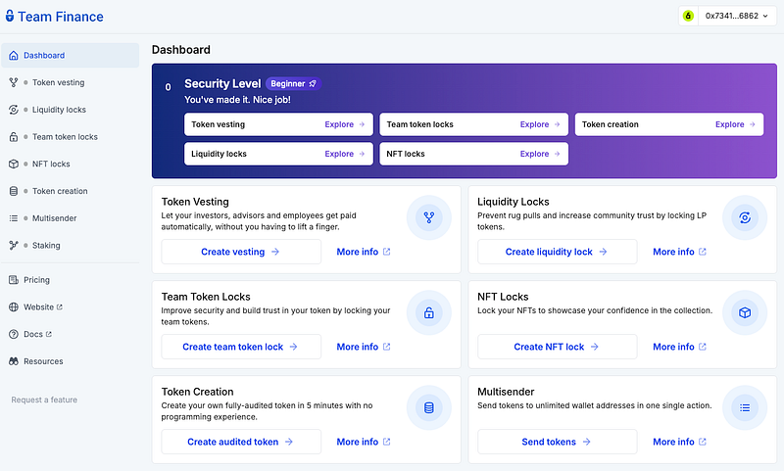Click the Team Finance brand title

[x=61, y=17]
